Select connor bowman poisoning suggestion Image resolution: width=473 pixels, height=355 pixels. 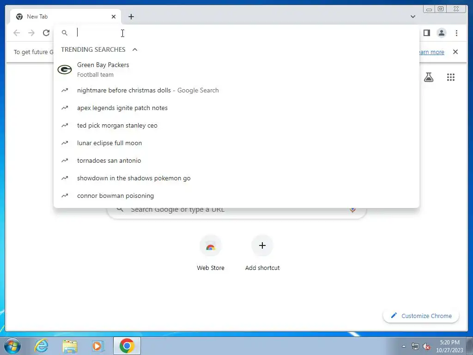(236, 196)
